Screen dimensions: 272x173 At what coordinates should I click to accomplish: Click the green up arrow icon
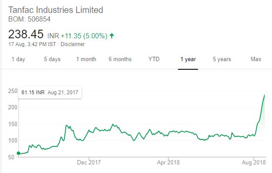pyautogui.click(x=112, y=36)
